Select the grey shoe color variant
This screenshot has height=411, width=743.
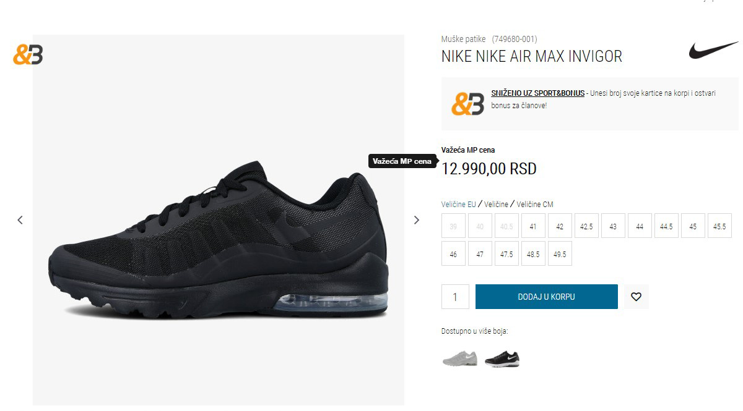tap(460, 358)
